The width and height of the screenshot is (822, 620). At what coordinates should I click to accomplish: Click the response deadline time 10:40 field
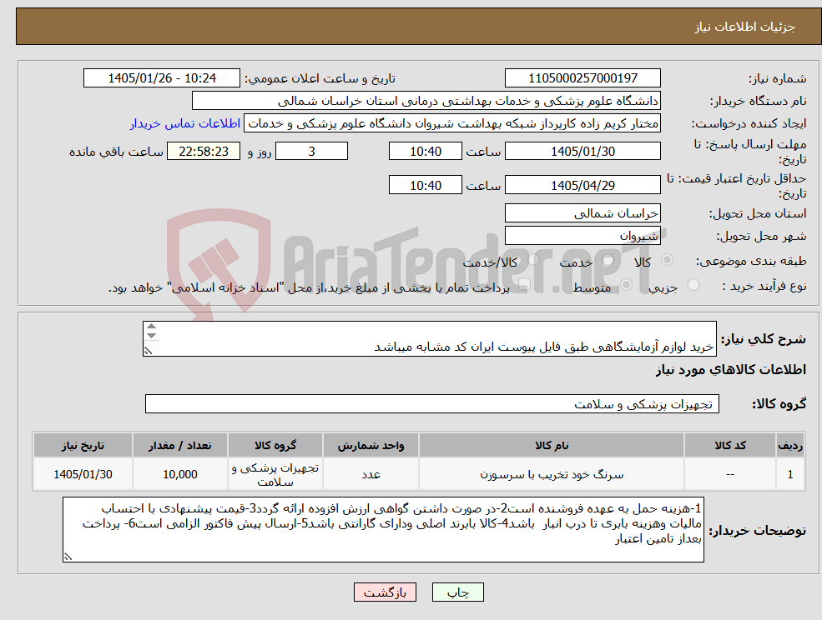(425, 152)
